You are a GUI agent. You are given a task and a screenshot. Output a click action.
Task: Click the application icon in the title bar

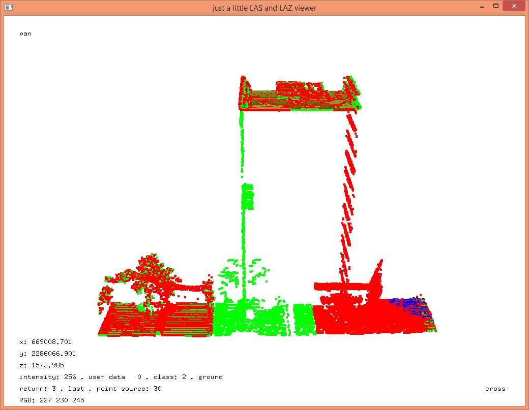click(x=8, y=8)
